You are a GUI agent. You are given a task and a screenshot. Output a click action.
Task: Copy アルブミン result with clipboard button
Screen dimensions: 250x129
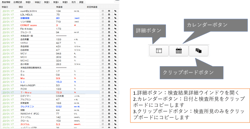115,99
